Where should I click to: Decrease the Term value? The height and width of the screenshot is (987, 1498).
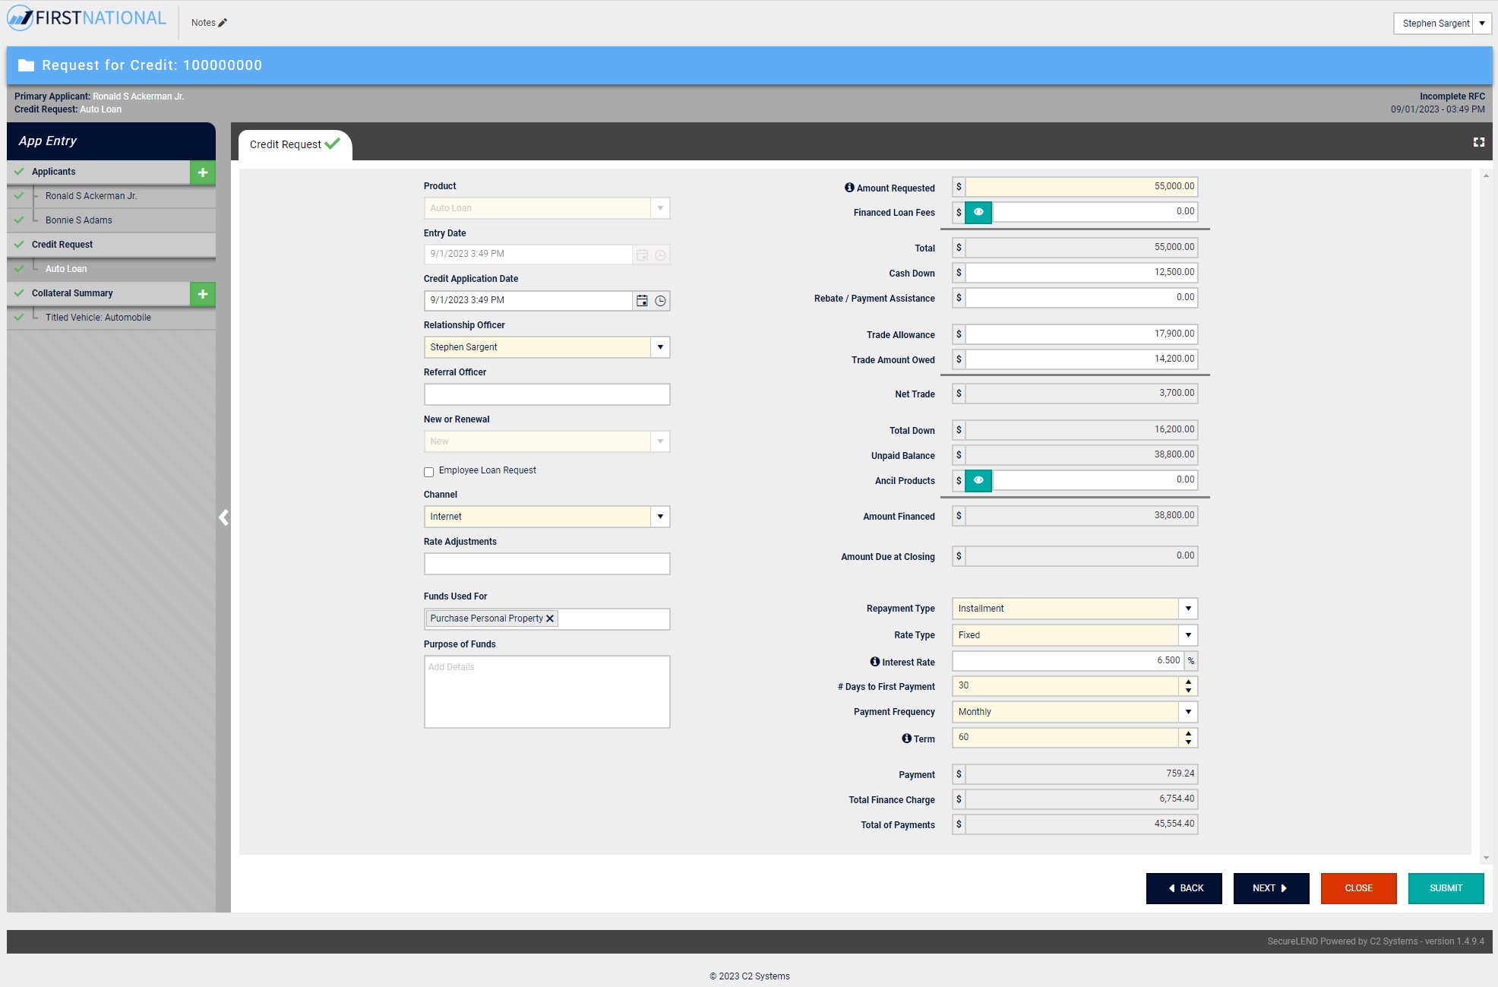(x=1188, y=742)
